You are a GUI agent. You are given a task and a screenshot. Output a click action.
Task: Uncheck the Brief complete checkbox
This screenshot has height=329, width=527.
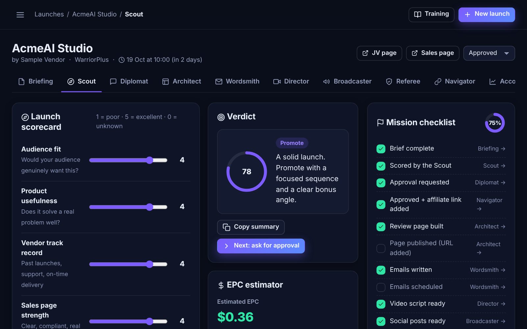[381, 149]
